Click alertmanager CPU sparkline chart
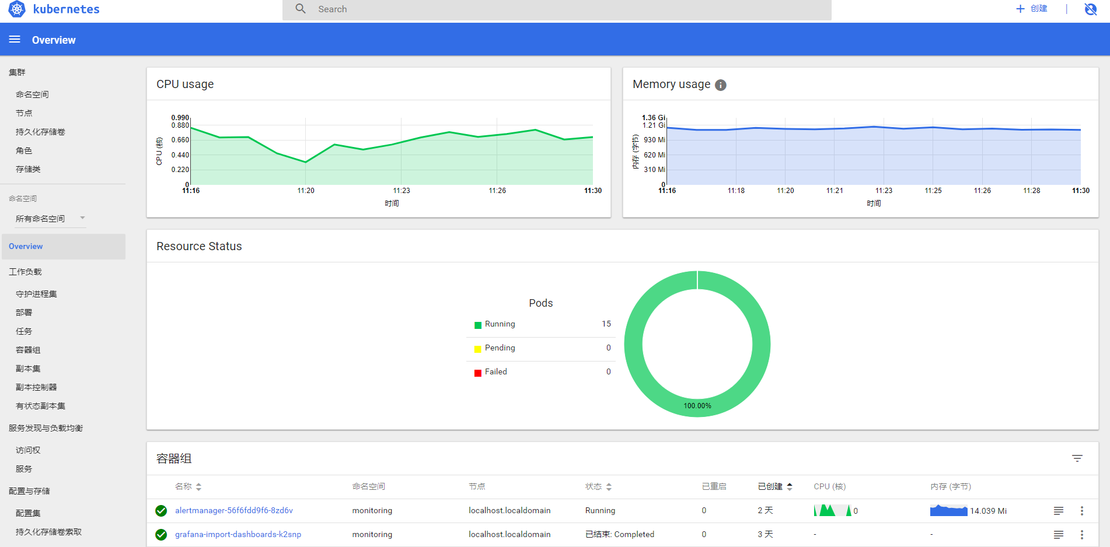1110x547 pixels. pos(833,511)
